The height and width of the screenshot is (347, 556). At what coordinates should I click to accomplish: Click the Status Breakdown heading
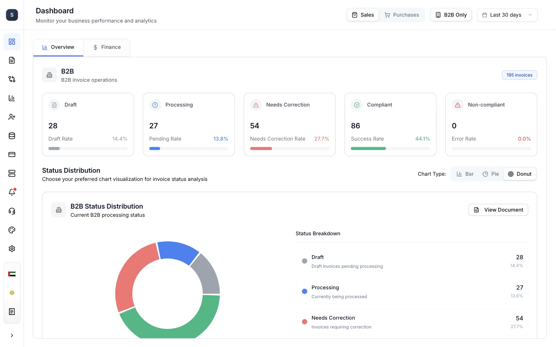coord(318,233)
